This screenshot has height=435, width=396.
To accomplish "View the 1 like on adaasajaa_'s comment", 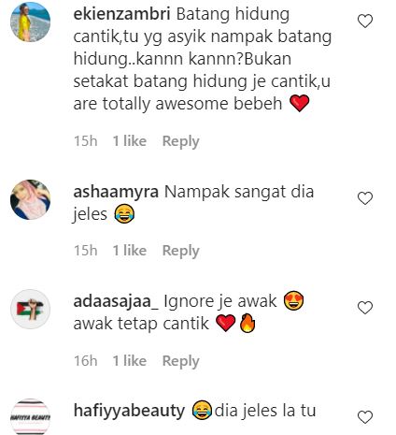I will pyautogui.click(x=130, y=361).
